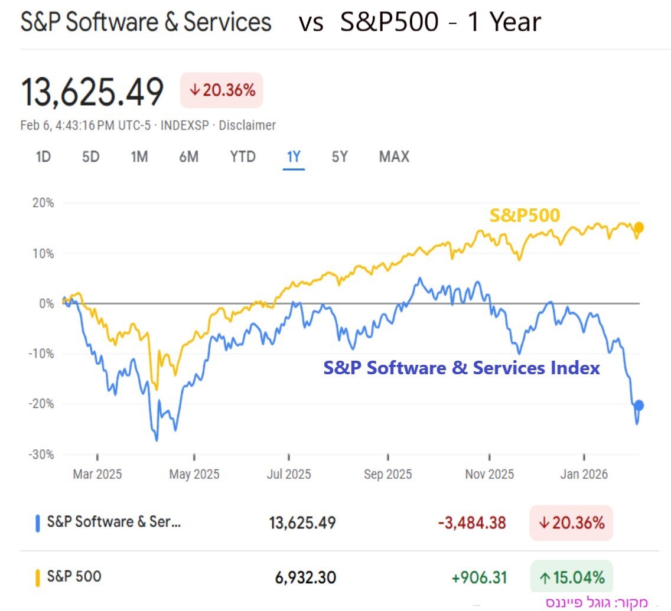Click the 13,625.49 headline index value
This screenshot has height=611, width=671.
pyautogui.click(x=92, y=92)
